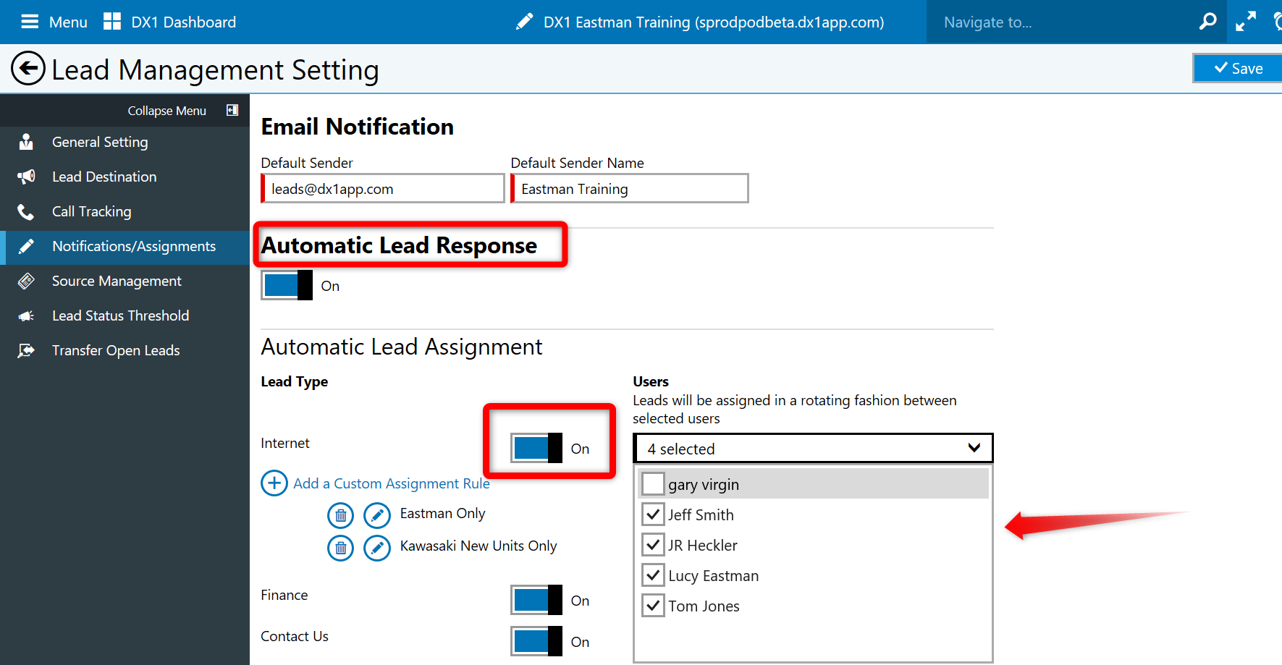This screenshot has width=1282, height=665.
Task: Click DX1 Dashboard label
Action: (184, 22)
